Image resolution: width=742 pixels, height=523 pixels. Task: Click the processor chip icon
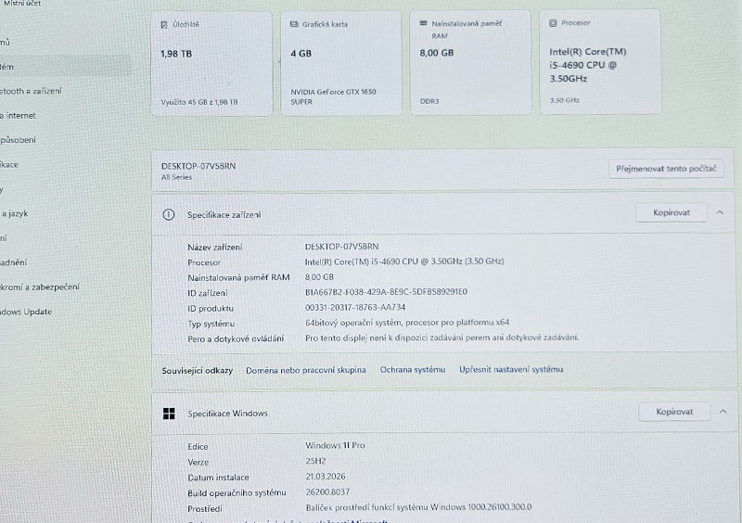[x=553, y=22]
